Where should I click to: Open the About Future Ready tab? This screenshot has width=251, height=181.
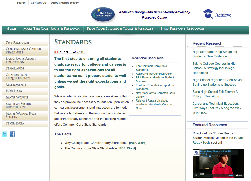tap(65, 3)
